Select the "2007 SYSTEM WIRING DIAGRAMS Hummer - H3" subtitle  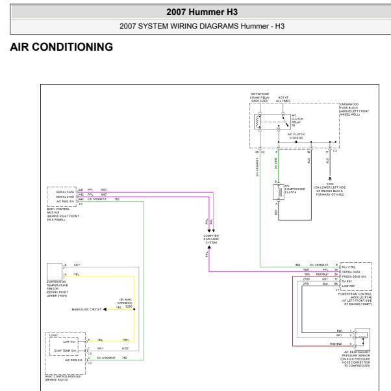(x=202, y=26)
